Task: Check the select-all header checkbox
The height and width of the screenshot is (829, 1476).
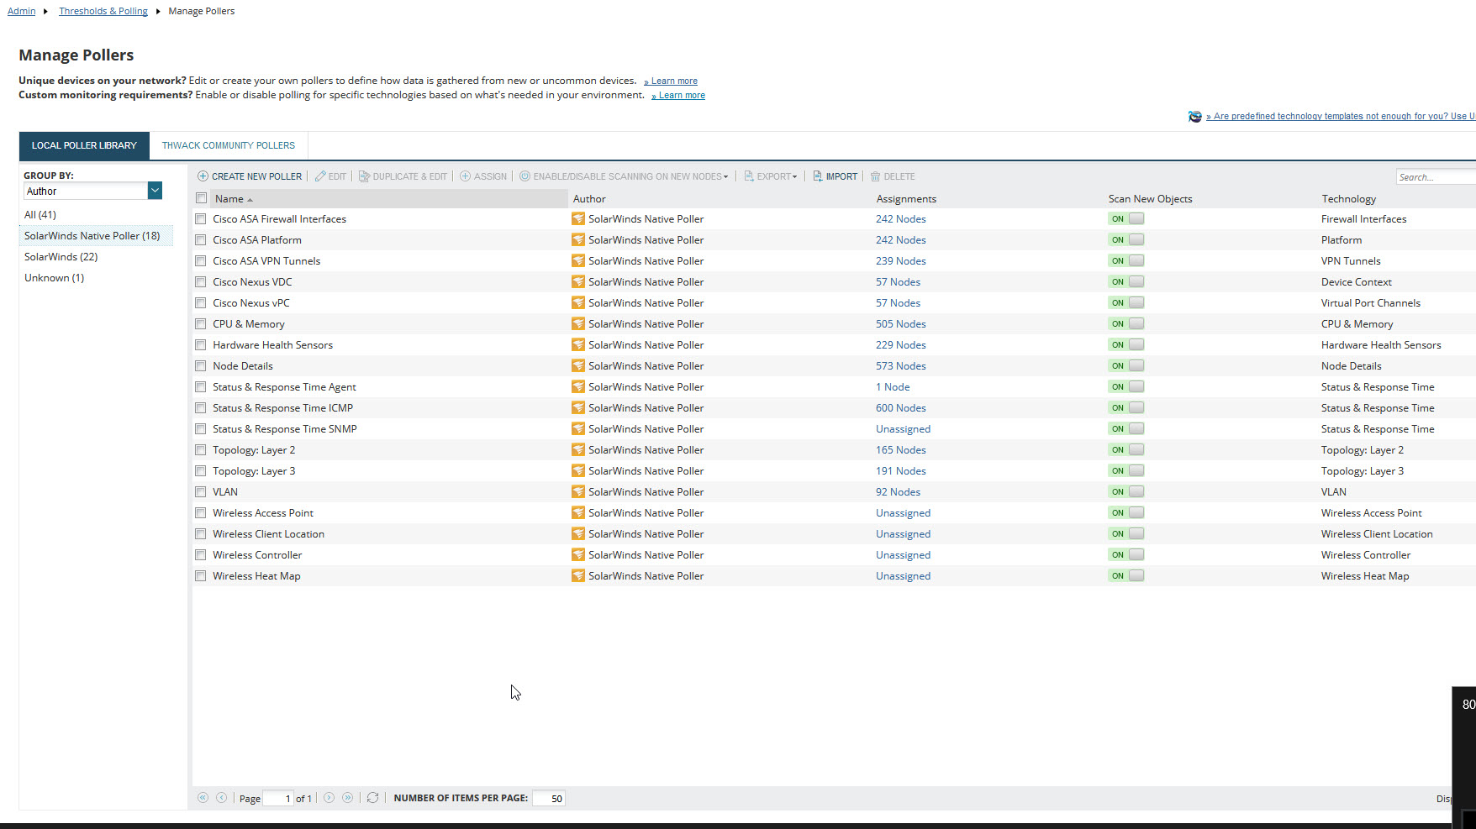Action: 201,198
